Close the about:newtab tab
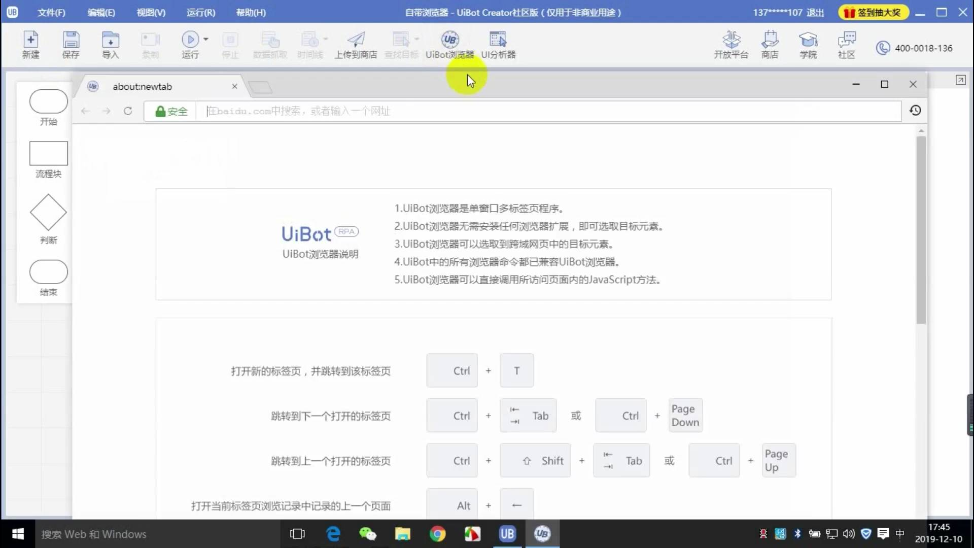 click(x=234, y=86)
